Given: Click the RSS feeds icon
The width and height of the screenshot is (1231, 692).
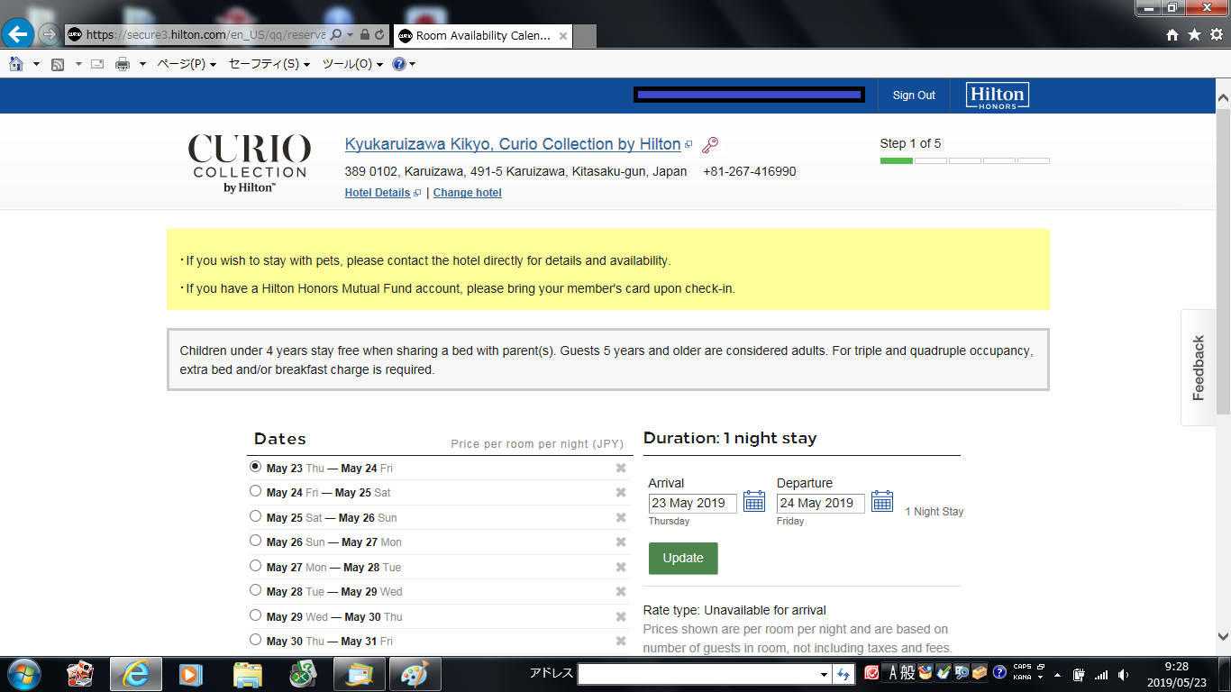Looking at the screenshot, I should tap(58, 64).
